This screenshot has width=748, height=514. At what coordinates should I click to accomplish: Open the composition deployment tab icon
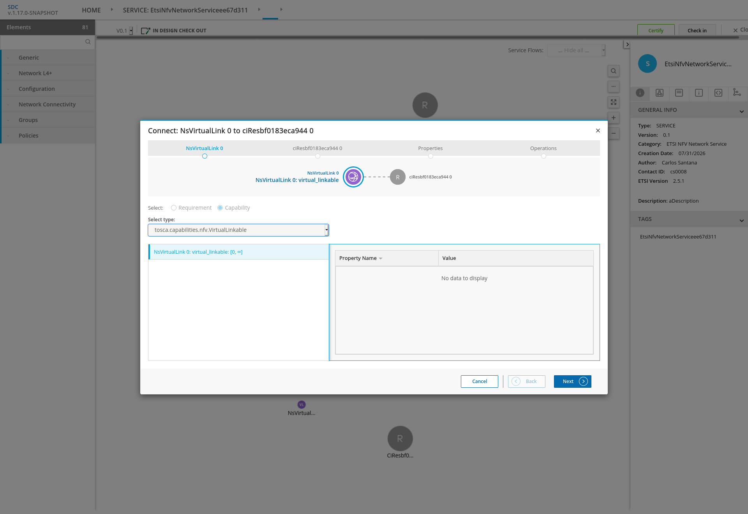click(x=660, y=93)
